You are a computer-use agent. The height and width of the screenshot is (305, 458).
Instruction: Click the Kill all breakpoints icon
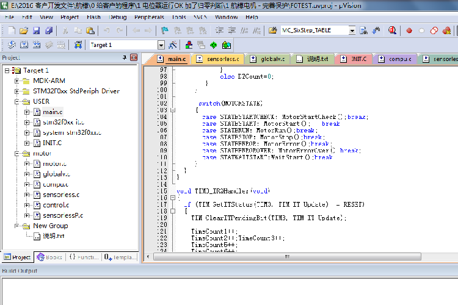click(446, 30)
